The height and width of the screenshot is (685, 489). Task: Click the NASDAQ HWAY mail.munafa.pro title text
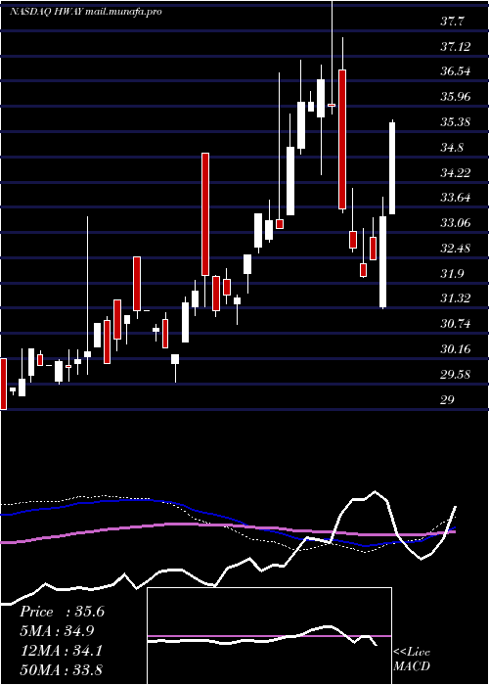(86, 12)
